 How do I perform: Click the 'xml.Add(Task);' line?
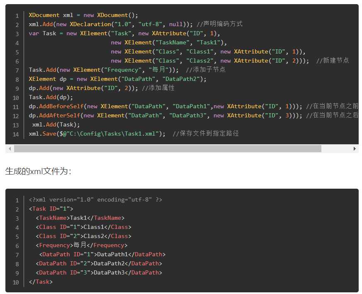(56, 125)
